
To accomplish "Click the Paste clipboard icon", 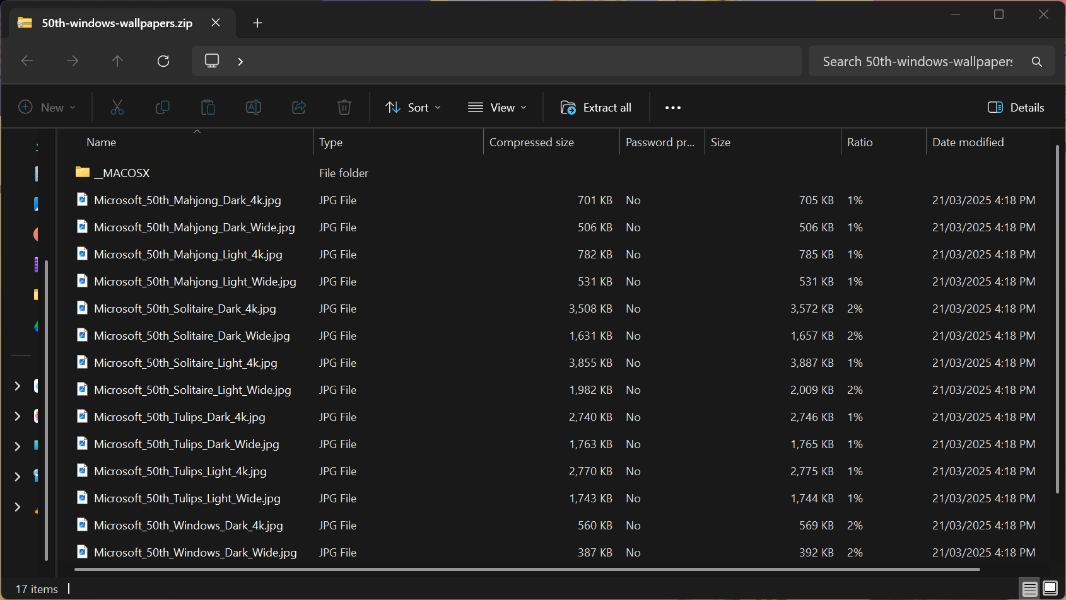I will 208,108.
